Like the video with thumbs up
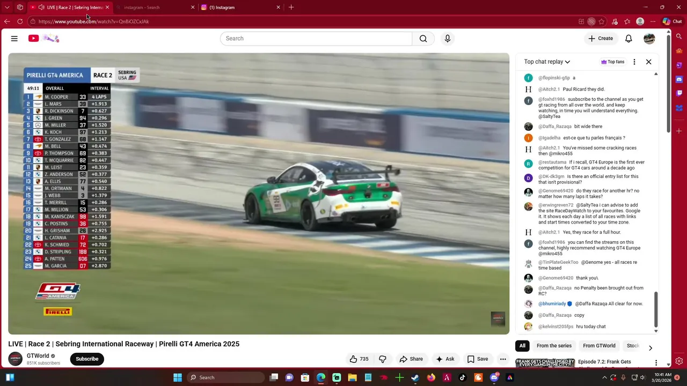The width and height of the screenshot is (687, 386). click(x=359, y=359)
